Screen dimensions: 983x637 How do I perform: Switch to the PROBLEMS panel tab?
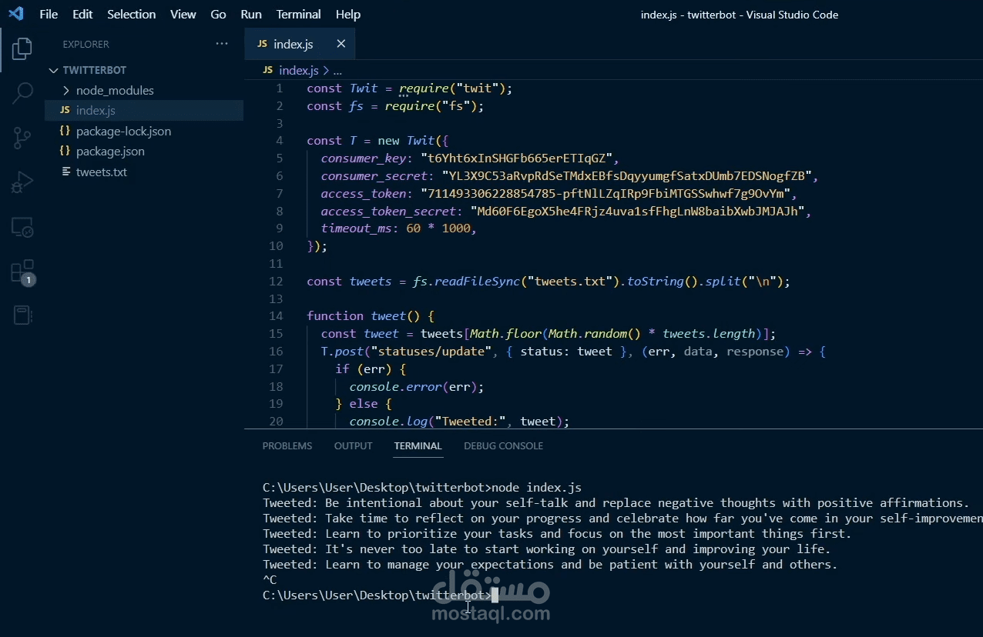(287, 445)
